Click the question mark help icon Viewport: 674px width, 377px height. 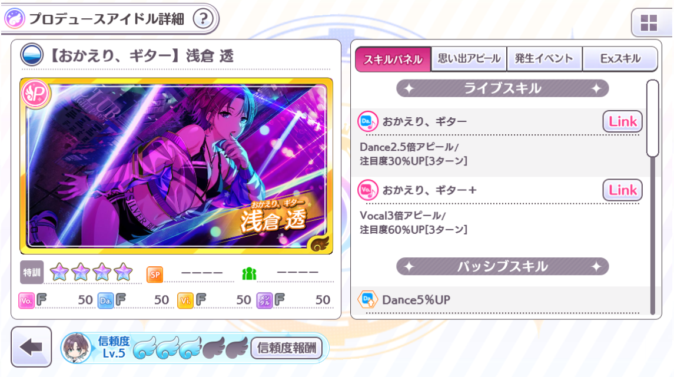tap(203, 19)
